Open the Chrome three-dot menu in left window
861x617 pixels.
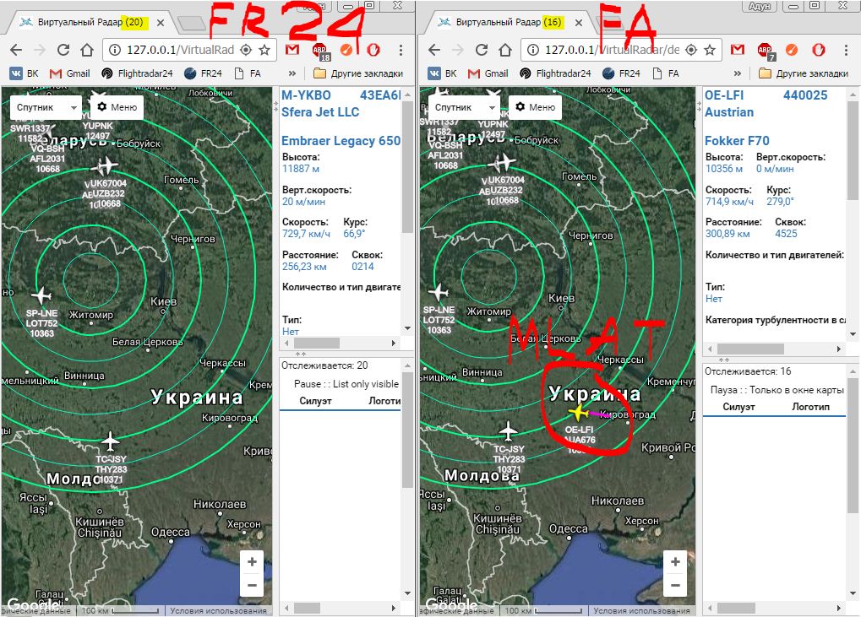coord(401,51)
